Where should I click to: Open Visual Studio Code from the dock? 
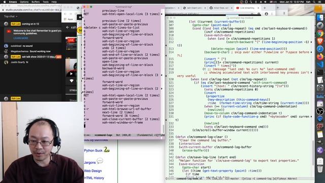pyautogui.click(x=320, y=65)
